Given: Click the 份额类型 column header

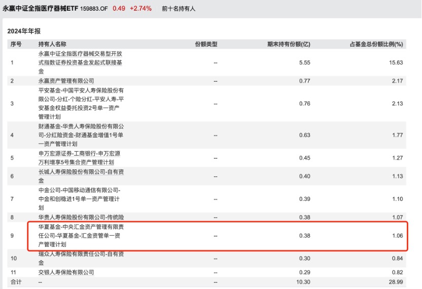Looking at the screenshot, I should pos(206,44).
